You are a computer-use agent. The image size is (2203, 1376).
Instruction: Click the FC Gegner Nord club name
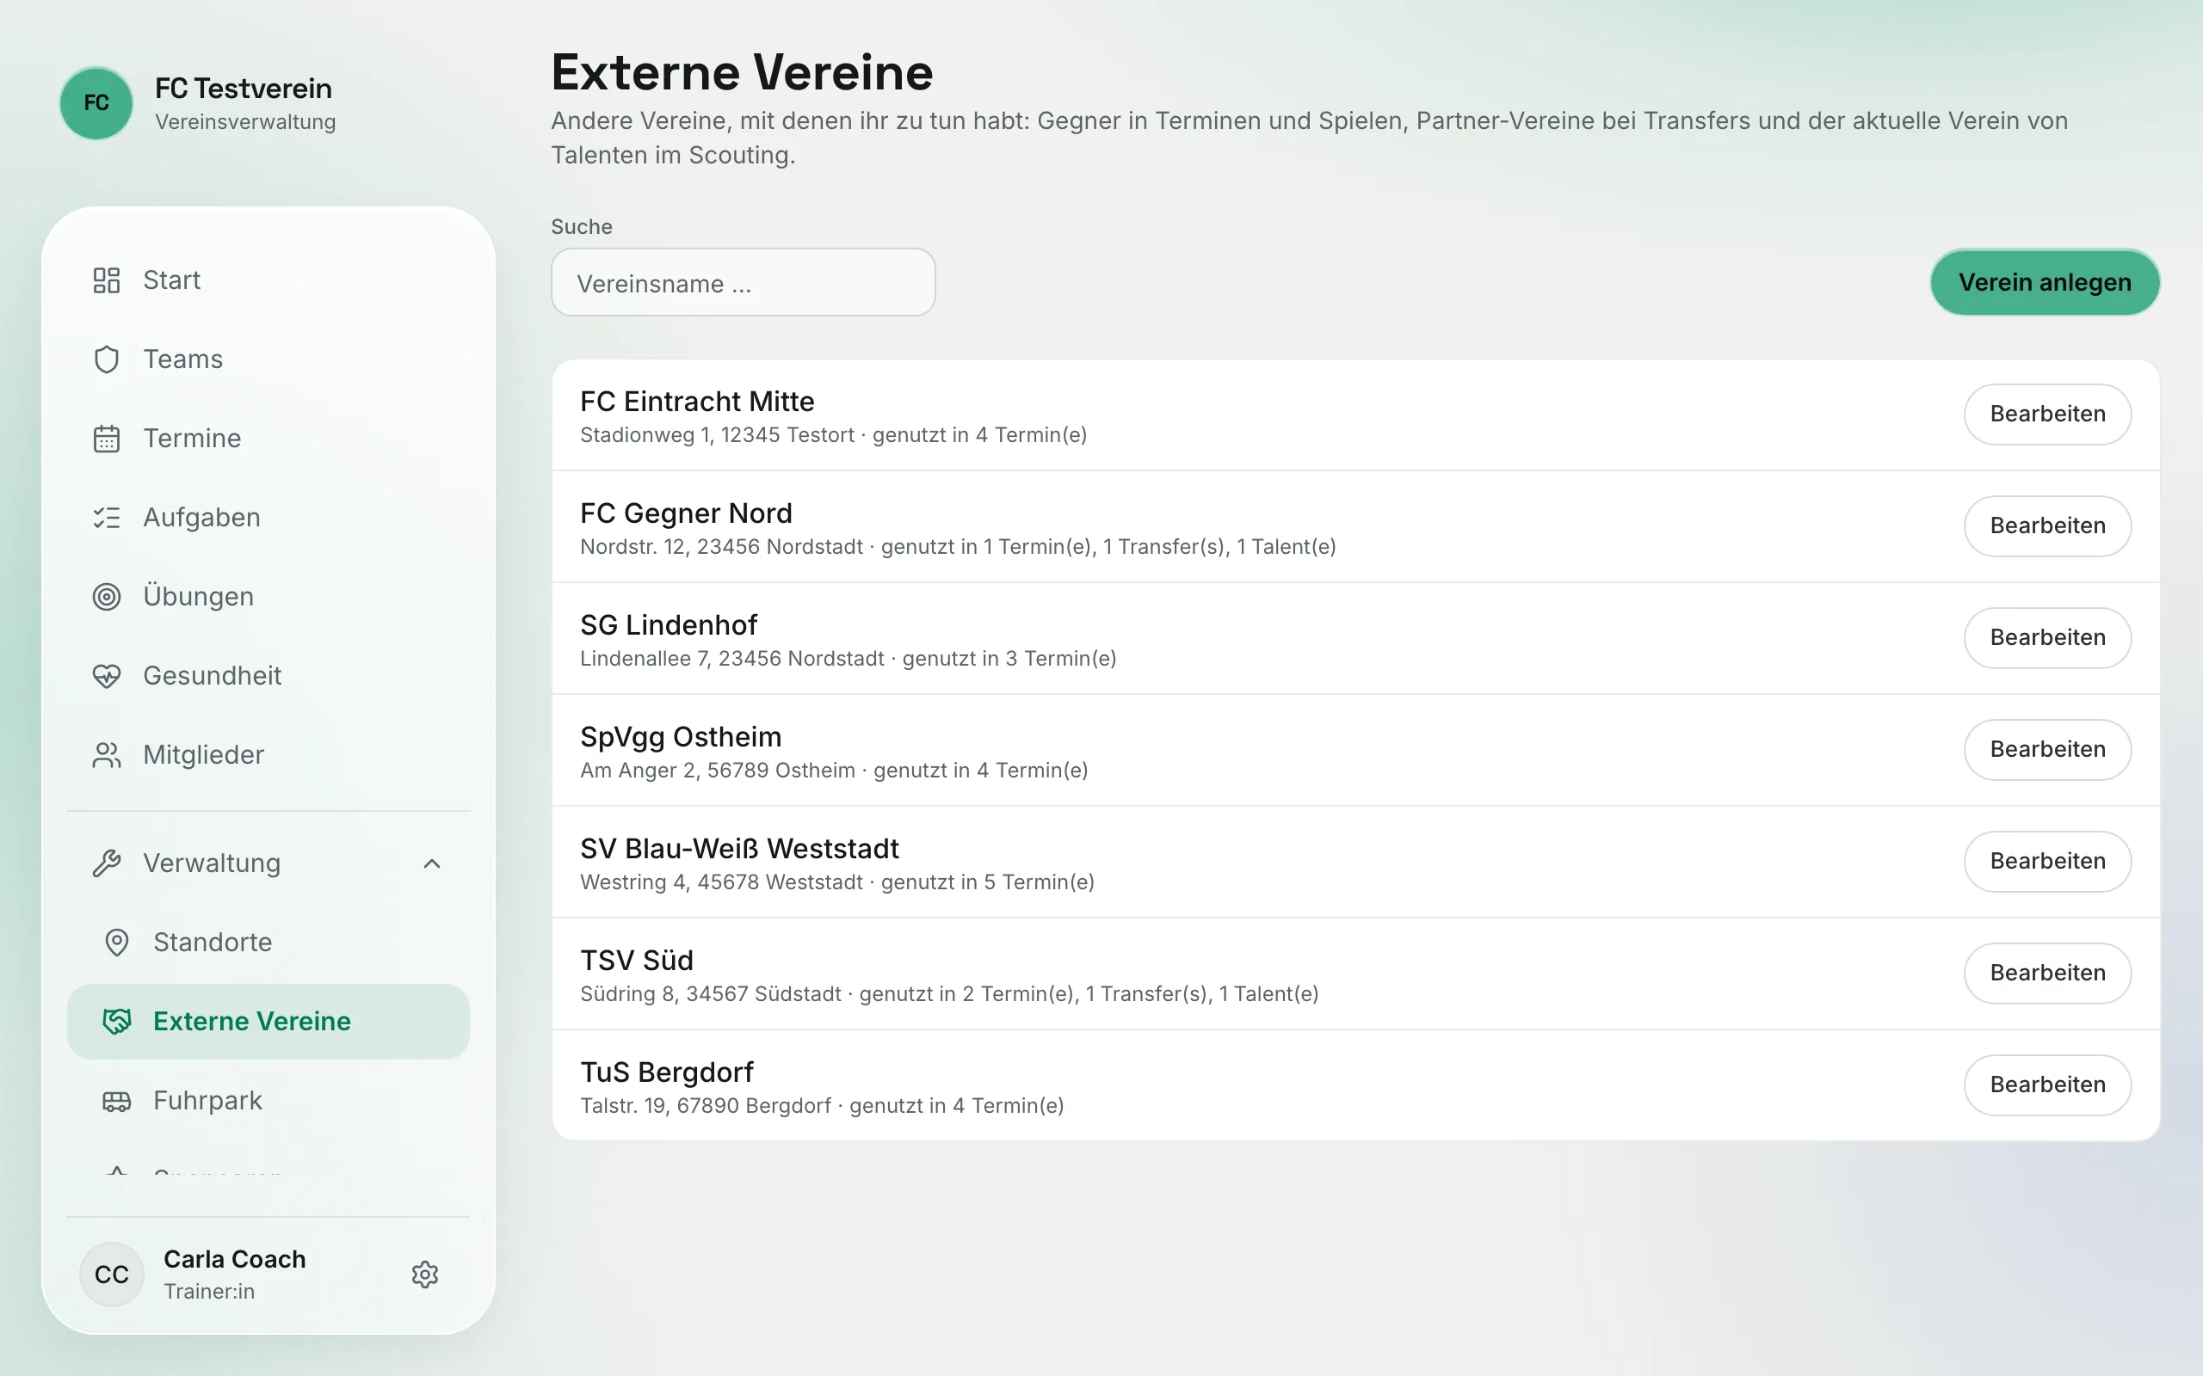[x=687, y=513]
